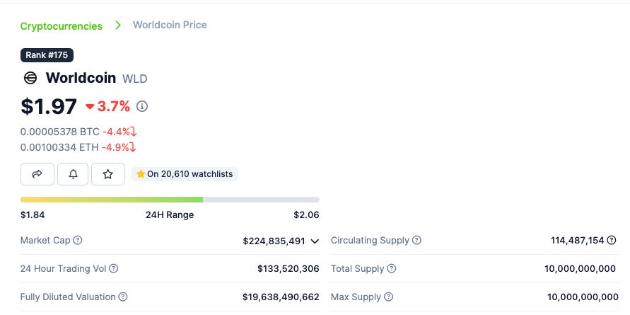Click Total Supply help icon
The width and height of the screenshot is (630, 315).
point(392,269)
